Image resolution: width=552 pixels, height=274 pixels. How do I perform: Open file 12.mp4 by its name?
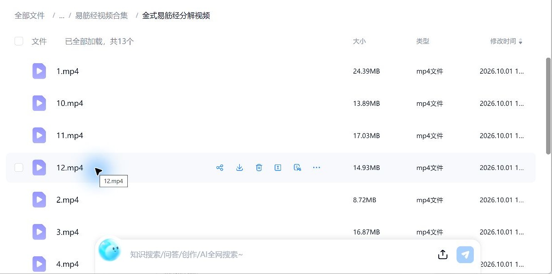pos(70,168)
